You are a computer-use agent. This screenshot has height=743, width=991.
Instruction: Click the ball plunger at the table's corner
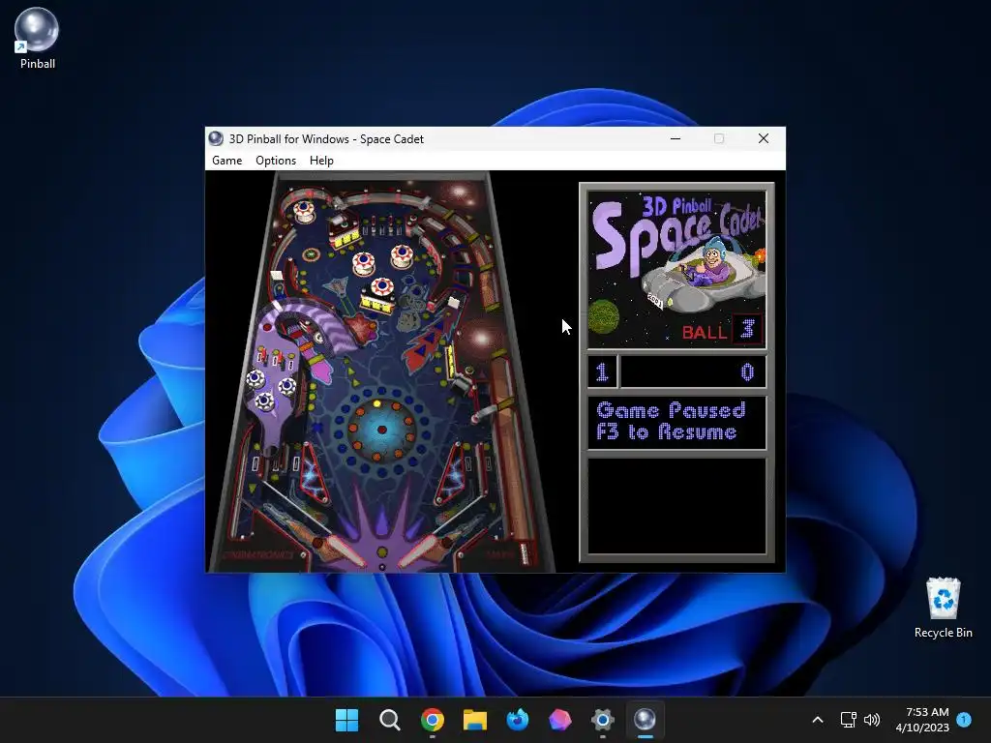pos(525,553)
